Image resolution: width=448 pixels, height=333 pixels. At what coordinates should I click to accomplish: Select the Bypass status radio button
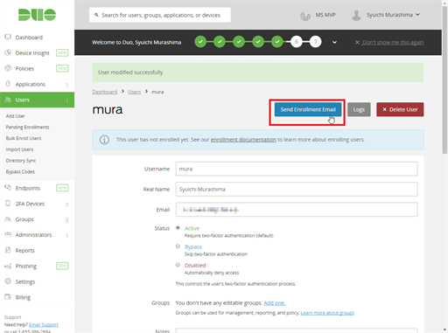click(x=178, y=246)
